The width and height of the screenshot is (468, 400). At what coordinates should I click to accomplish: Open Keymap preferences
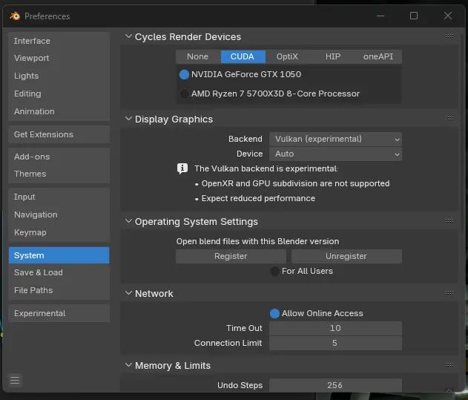59,232
